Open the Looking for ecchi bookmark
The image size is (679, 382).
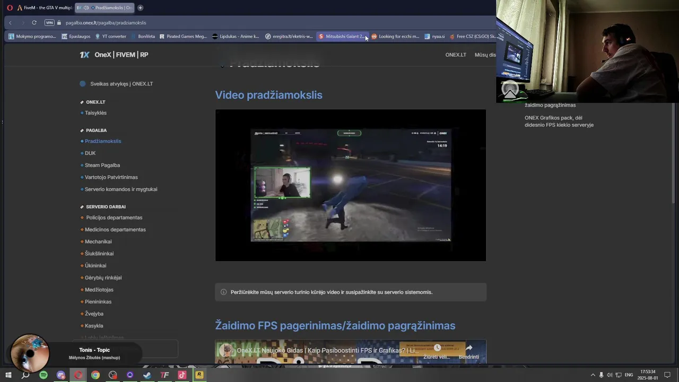[395, 37]
